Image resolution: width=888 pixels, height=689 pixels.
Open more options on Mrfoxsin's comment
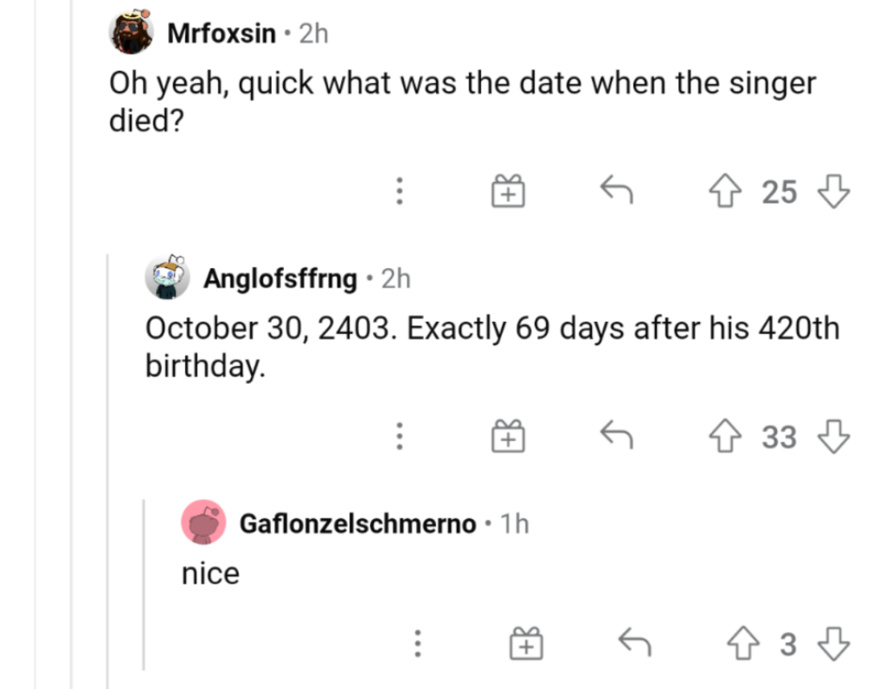pyautogui.click(x=399, y=191)
